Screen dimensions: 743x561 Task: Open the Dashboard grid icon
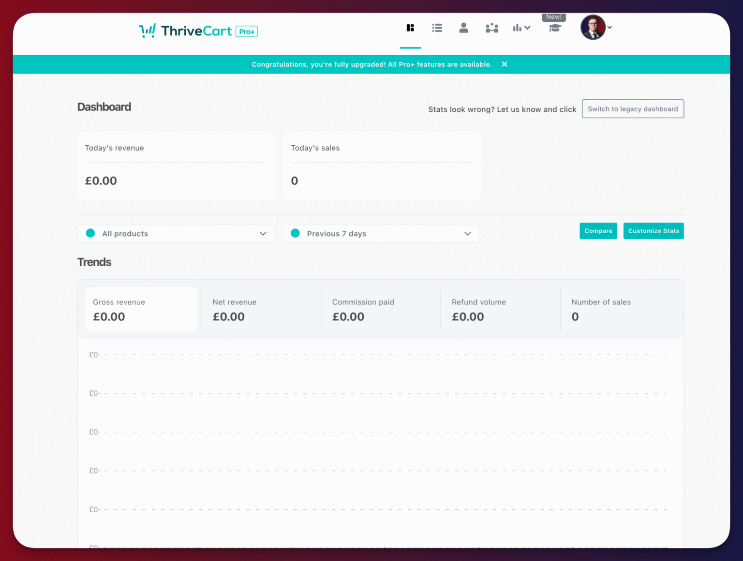pos(410,28)
